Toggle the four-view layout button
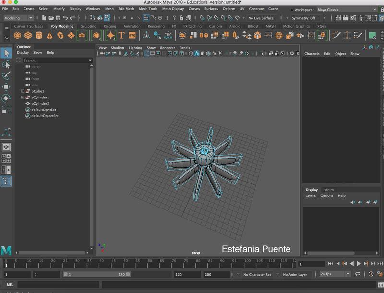Viewport: 384px width, 293px height. (6, 158)
